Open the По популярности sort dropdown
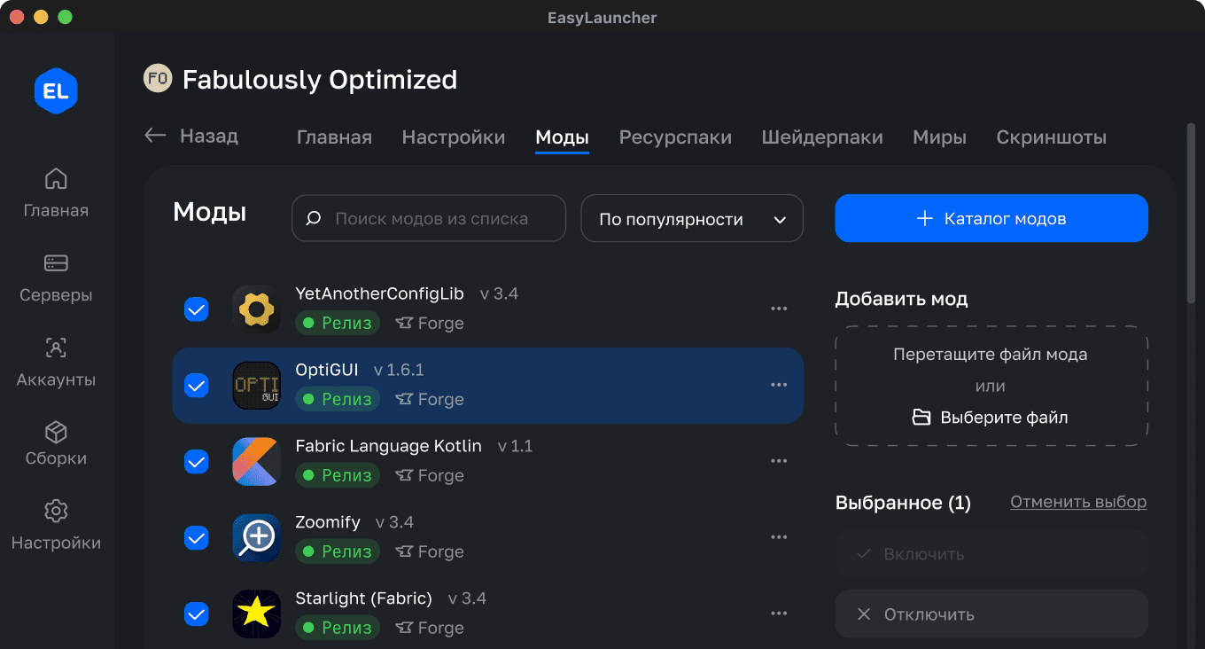 (691, 218)
